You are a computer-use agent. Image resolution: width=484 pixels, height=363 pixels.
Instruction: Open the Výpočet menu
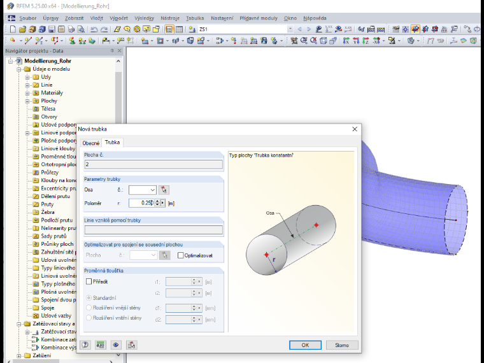click(x=118, y=18)
